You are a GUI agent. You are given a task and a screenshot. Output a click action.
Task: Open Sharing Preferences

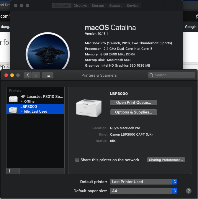click(x=166, y=160)
